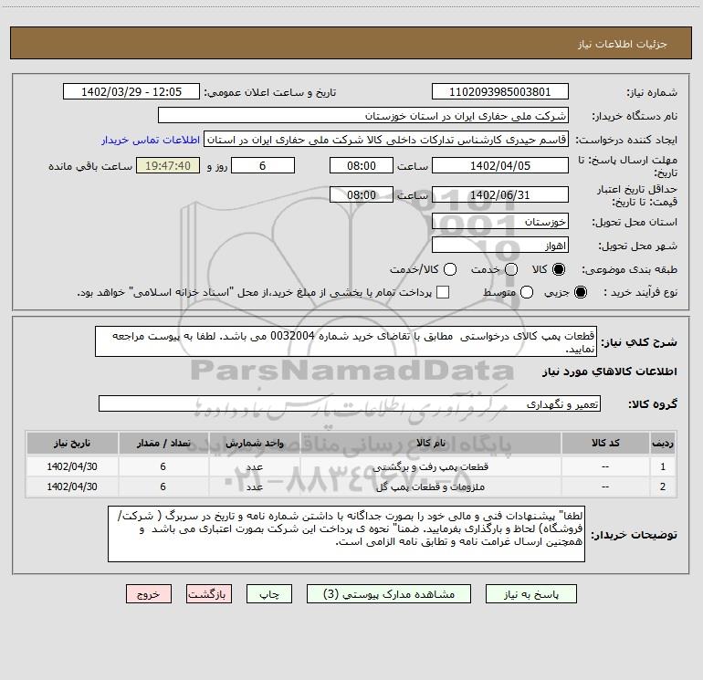Click the تعداد / مقدار column header
Image resolution: width=703 pixels, height=680 pixels.
163,443
